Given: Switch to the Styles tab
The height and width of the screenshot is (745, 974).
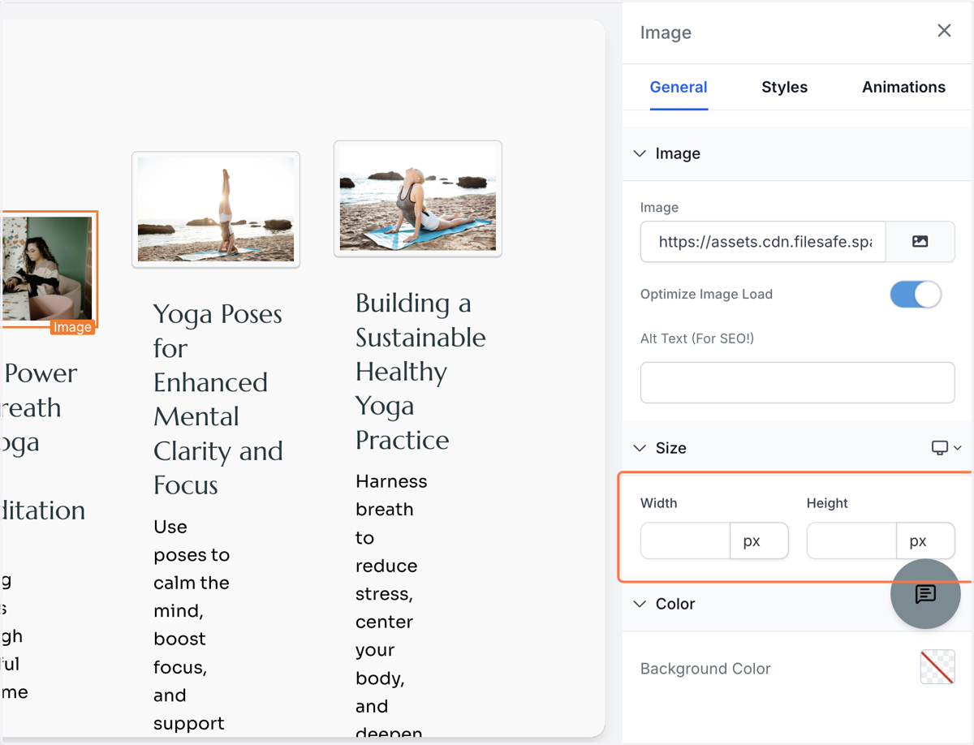Looking at the screenshot, I should 784,87.
